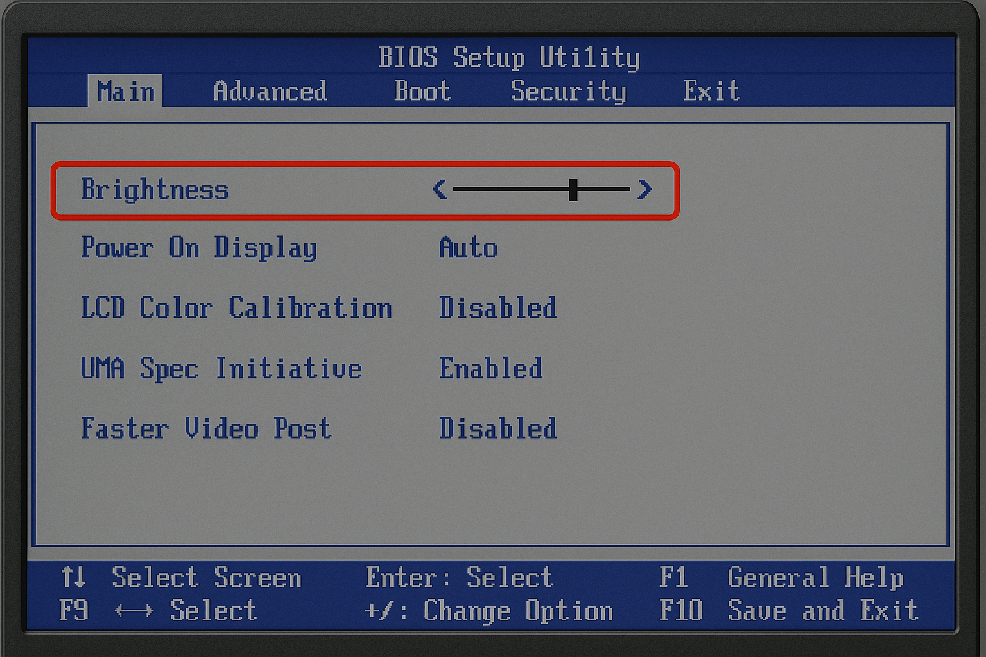Click F1 General Help

(x=782, y=577)
